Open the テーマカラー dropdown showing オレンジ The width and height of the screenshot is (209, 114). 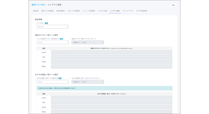(x=52, y=27)
